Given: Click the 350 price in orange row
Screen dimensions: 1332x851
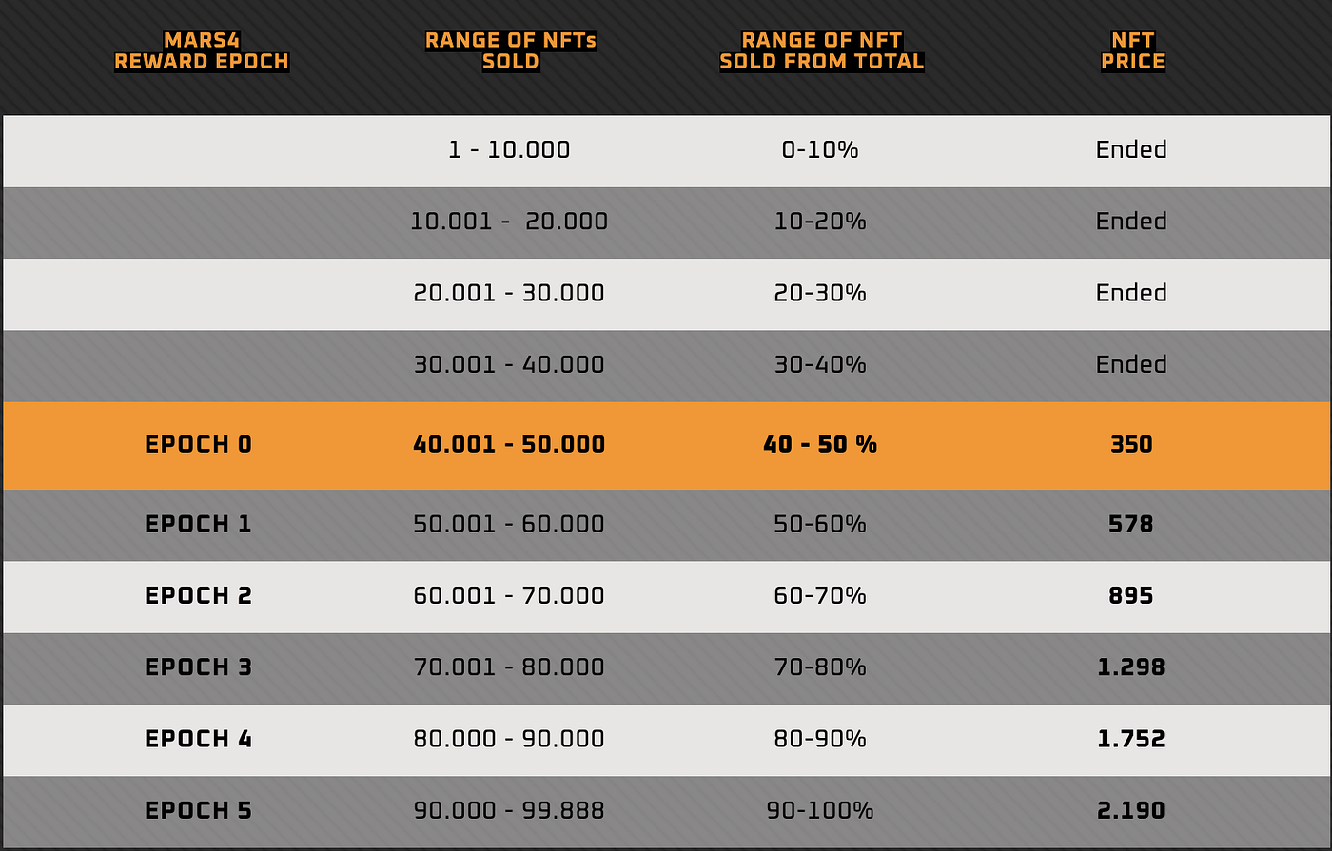Looking at the screenshot, I should click(1131, 444).
